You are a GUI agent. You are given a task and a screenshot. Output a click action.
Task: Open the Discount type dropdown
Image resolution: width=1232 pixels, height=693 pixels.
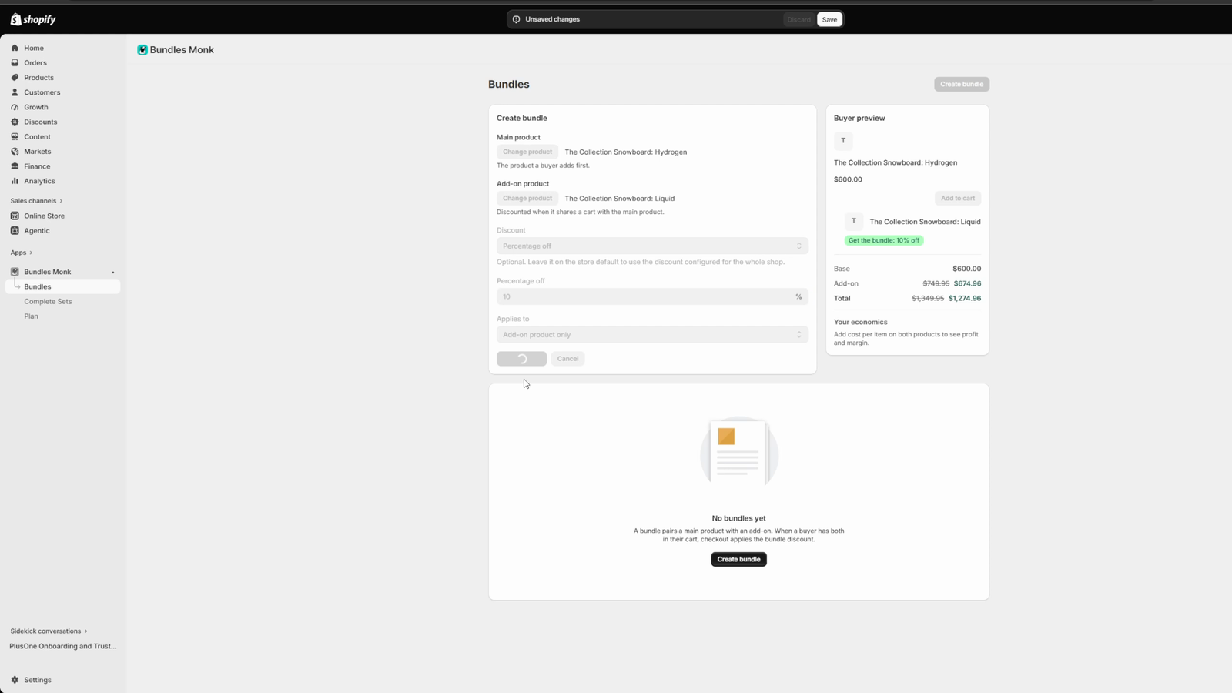[652, 246]
